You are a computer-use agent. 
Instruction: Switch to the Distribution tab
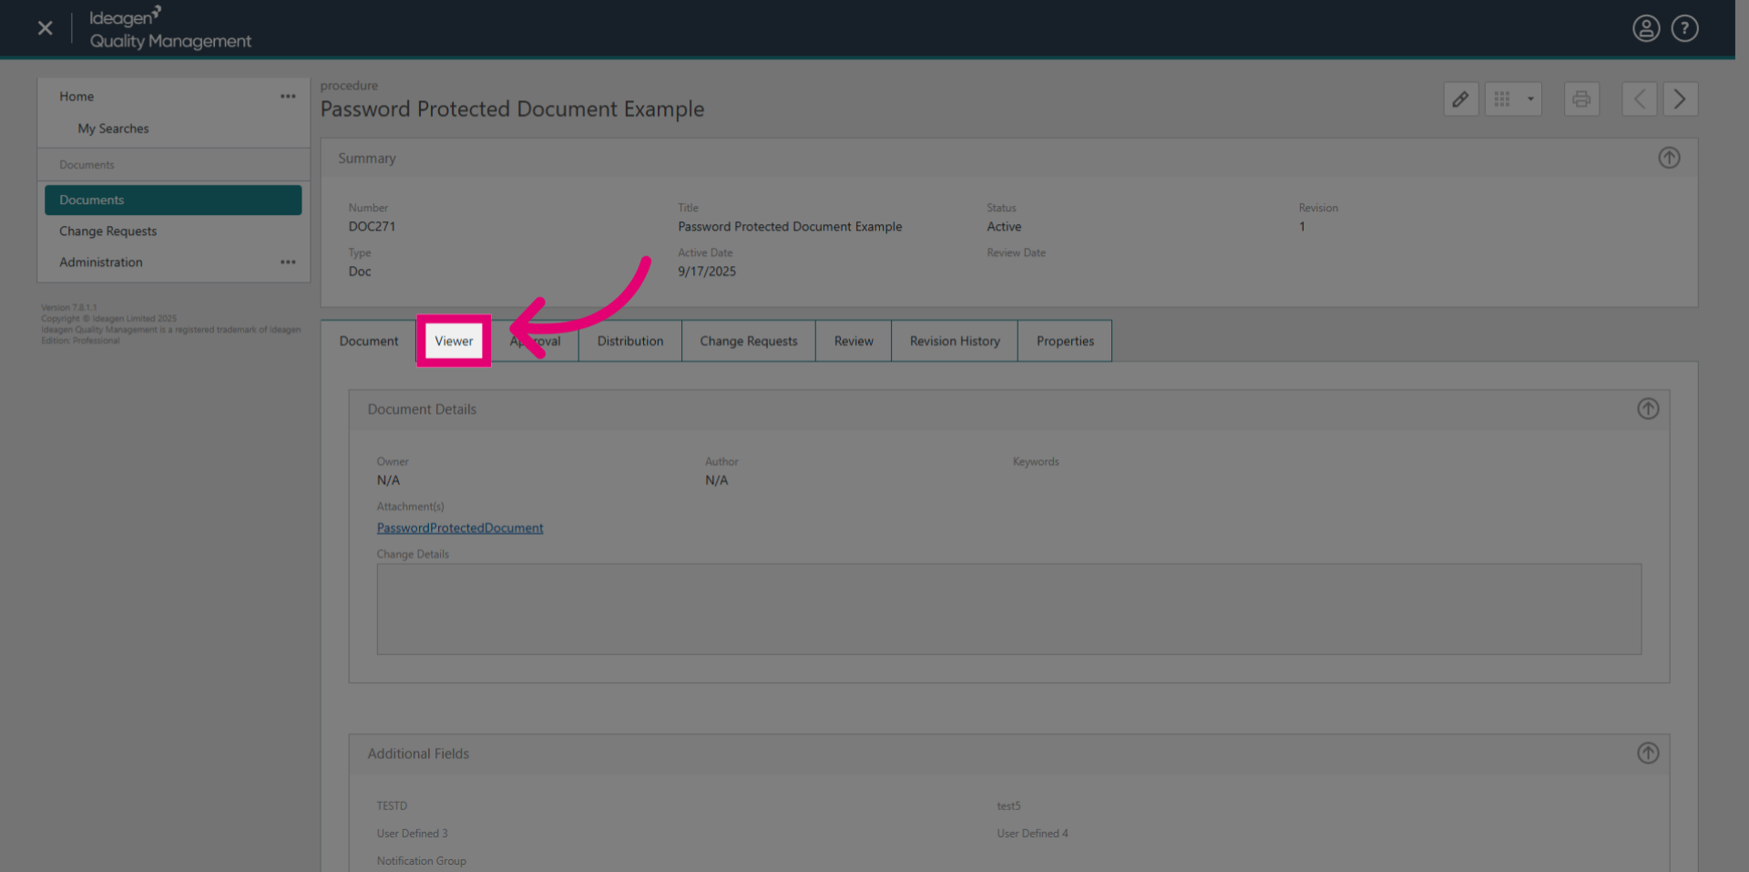[630, 341]
